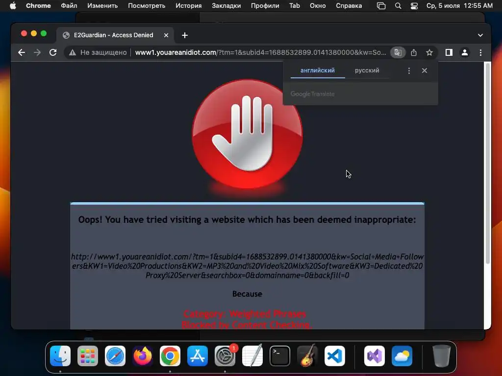The width and height of the screenshot is (502, 376).
Task: Click the Stage Manager icon in menu bar
Action: tap(381, 6)
